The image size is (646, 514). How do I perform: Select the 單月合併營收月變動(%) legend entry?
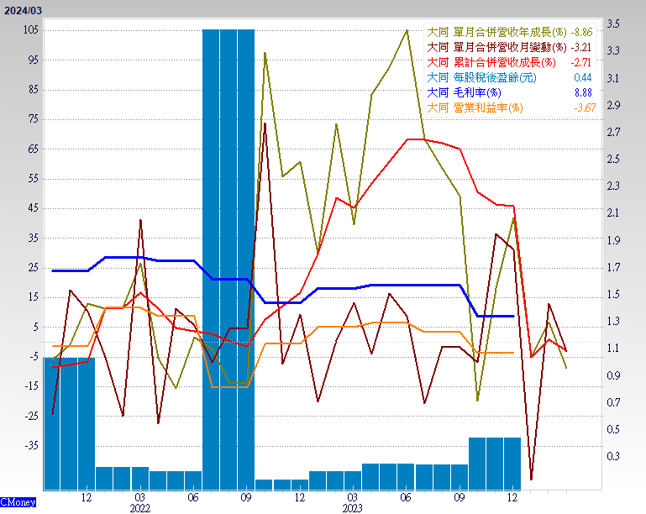pyautogui.click(x=489, y=47)
